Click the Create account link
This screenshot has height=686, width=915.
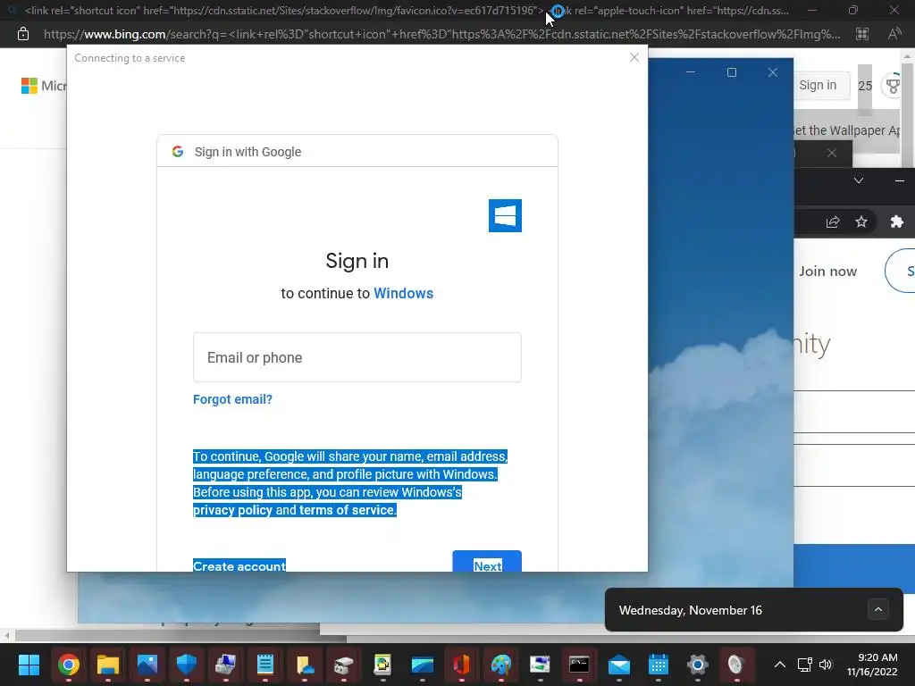(239, 565)
